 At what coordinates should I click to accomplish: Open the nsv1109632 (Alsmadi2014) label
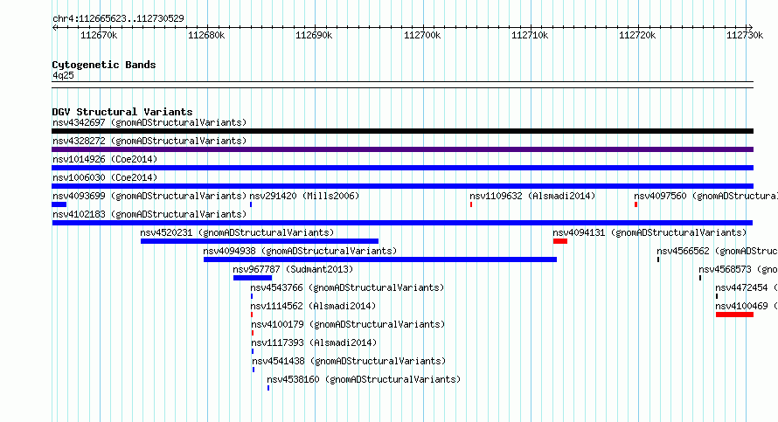[x=532, y=196]
